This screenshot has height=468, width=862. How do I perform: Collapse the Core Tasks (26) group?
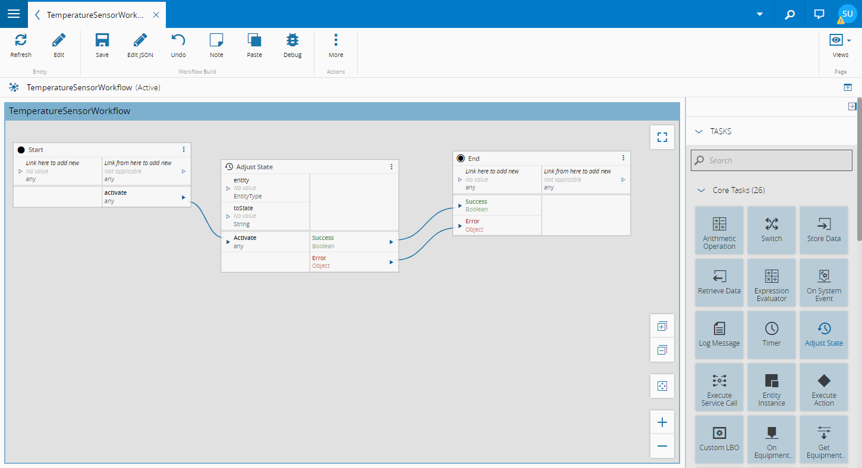coord(701,191)
